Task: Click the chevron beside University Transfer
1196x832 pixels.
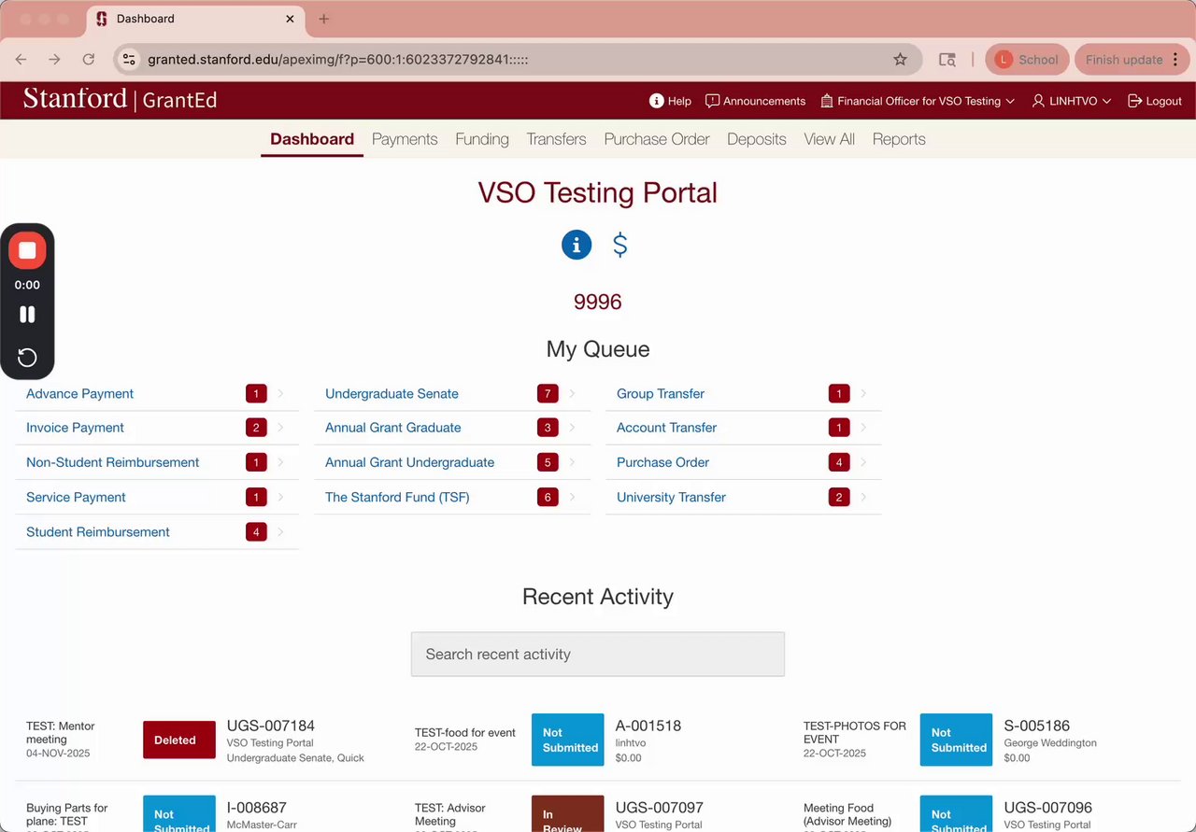Action: click(x=863, y=497)
